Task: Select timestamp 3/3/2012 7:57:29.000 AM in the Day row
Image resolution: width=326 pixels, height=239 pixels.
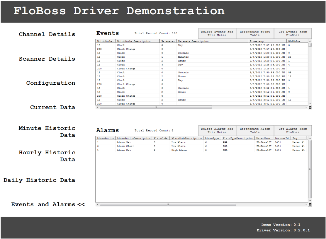Action: [x=267, y=45]
